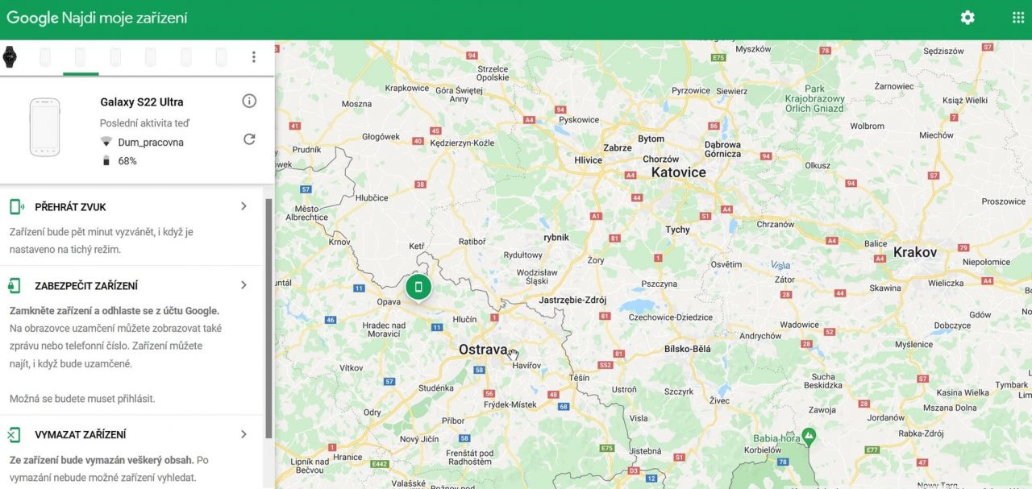
Task: Select the second phone device tab
Action: click(81, 56)
